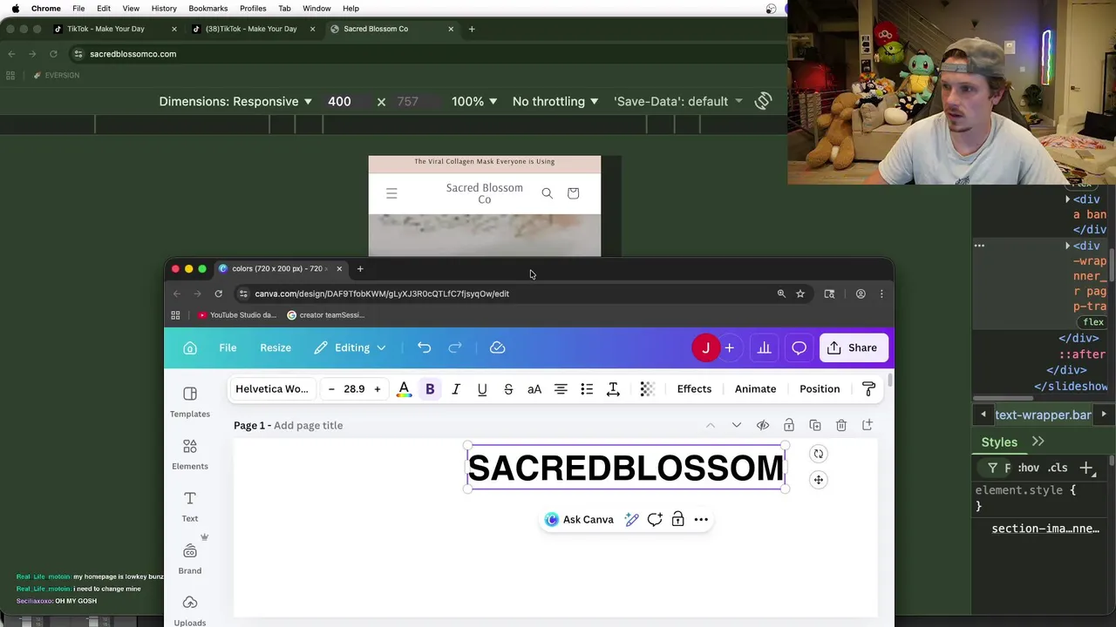Open the Editing mode dropdown
The width and height of the screenshot is (1116, 627).
coord(350,347)
